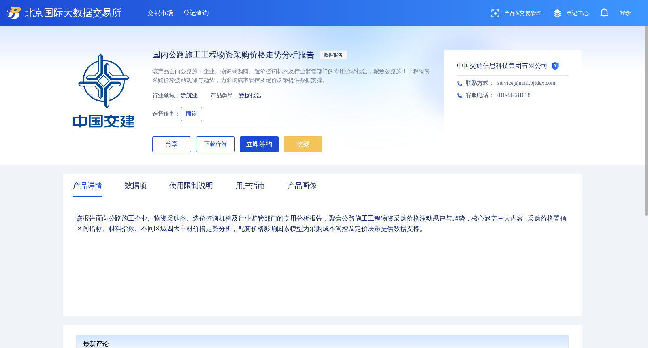Click the summary description under the title
Viewport: 648px width, 348px height.
point(291,76)
